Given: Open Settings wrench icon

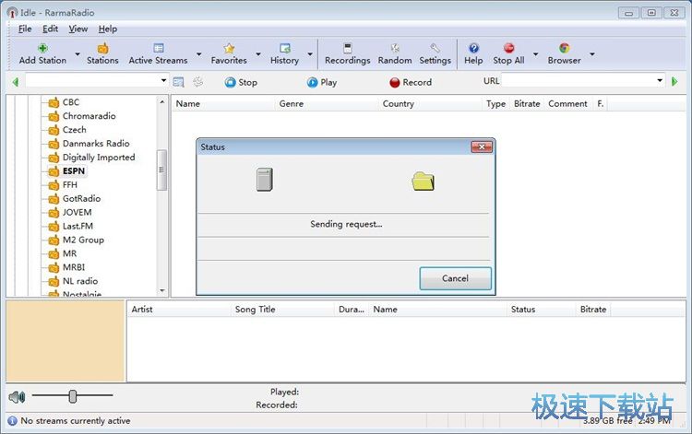Looking at the screenshot, I should [435, 48].
